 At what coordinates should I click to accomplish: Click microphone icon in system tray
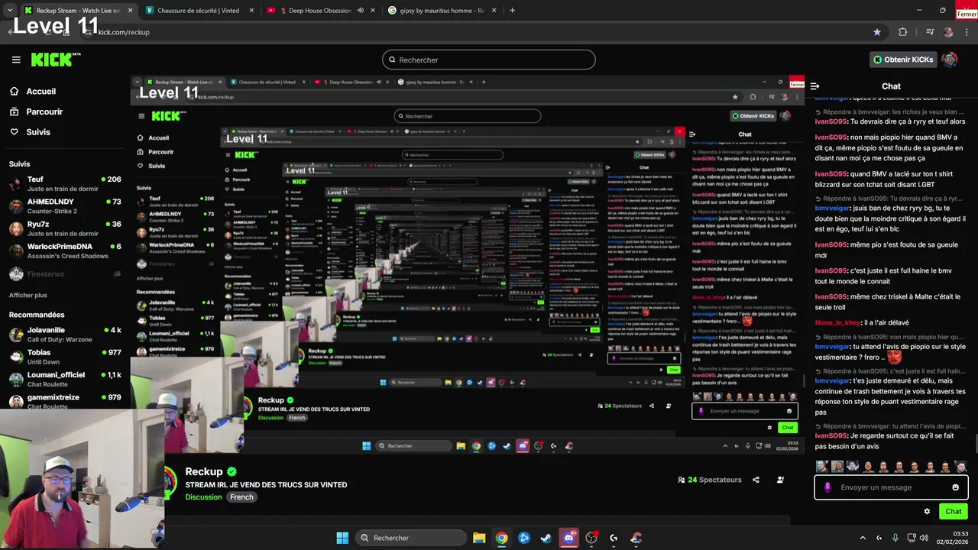point(895,538)
